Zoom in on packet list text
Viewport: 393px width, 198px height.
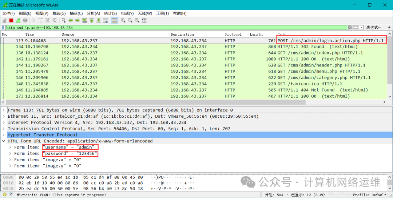point(123,21)
